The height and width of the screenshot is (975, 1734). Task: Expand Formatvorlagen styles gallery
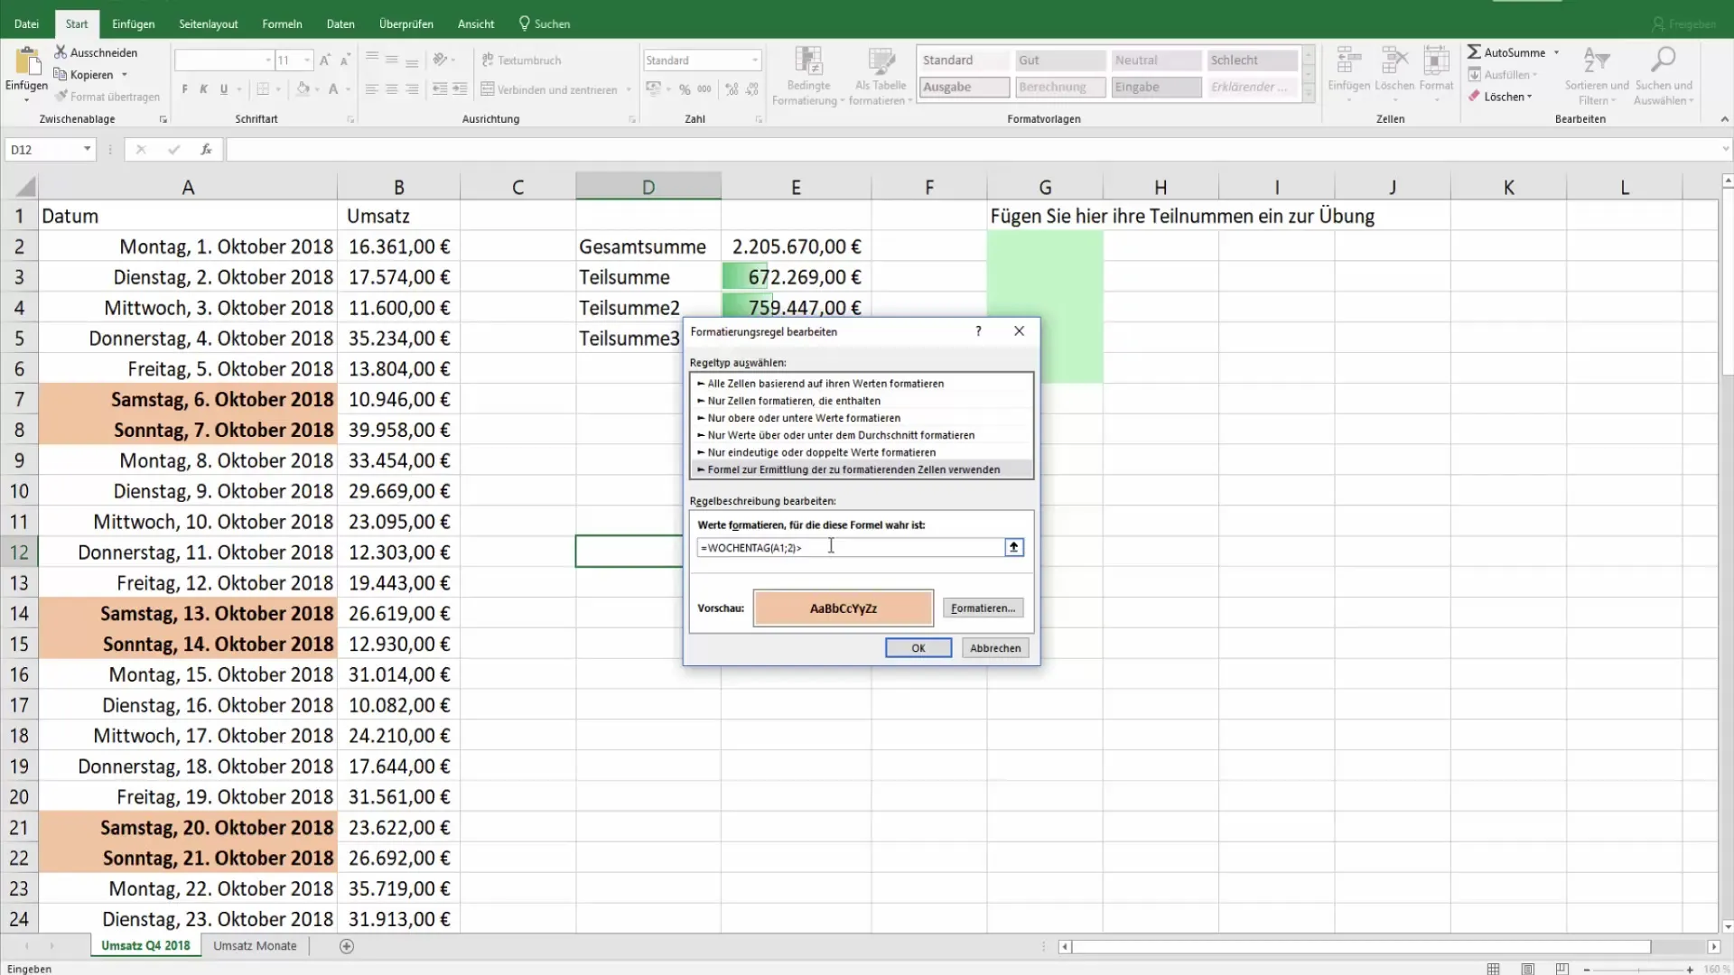point(1308,94)
